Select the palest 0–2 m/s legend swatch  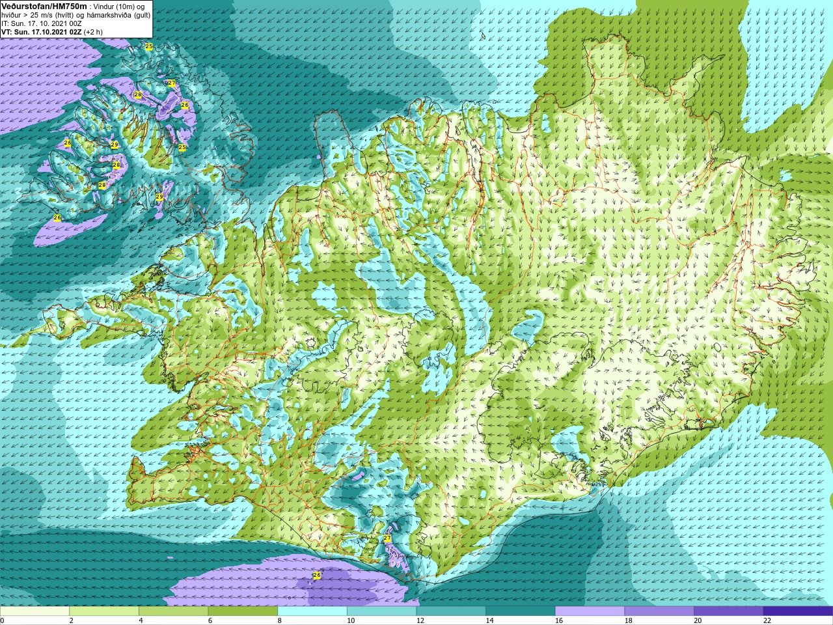34,611
